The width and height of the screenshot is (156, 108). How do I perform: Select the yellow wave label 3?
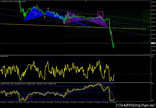45,17
